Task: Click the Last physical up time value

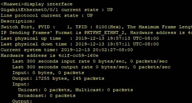Action: point(117,38)
